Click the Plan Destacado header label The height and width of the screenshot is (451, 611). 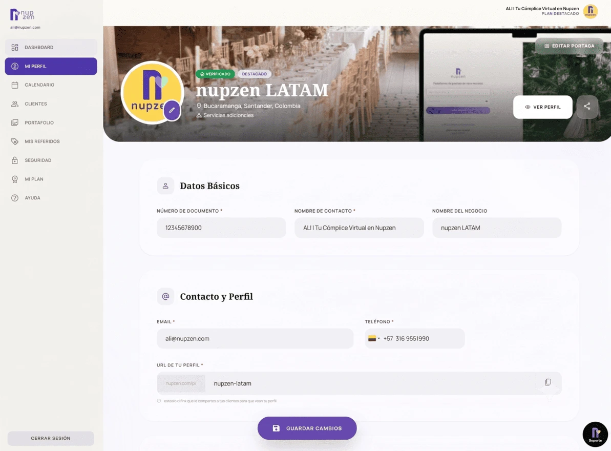[x=560, y=14]
